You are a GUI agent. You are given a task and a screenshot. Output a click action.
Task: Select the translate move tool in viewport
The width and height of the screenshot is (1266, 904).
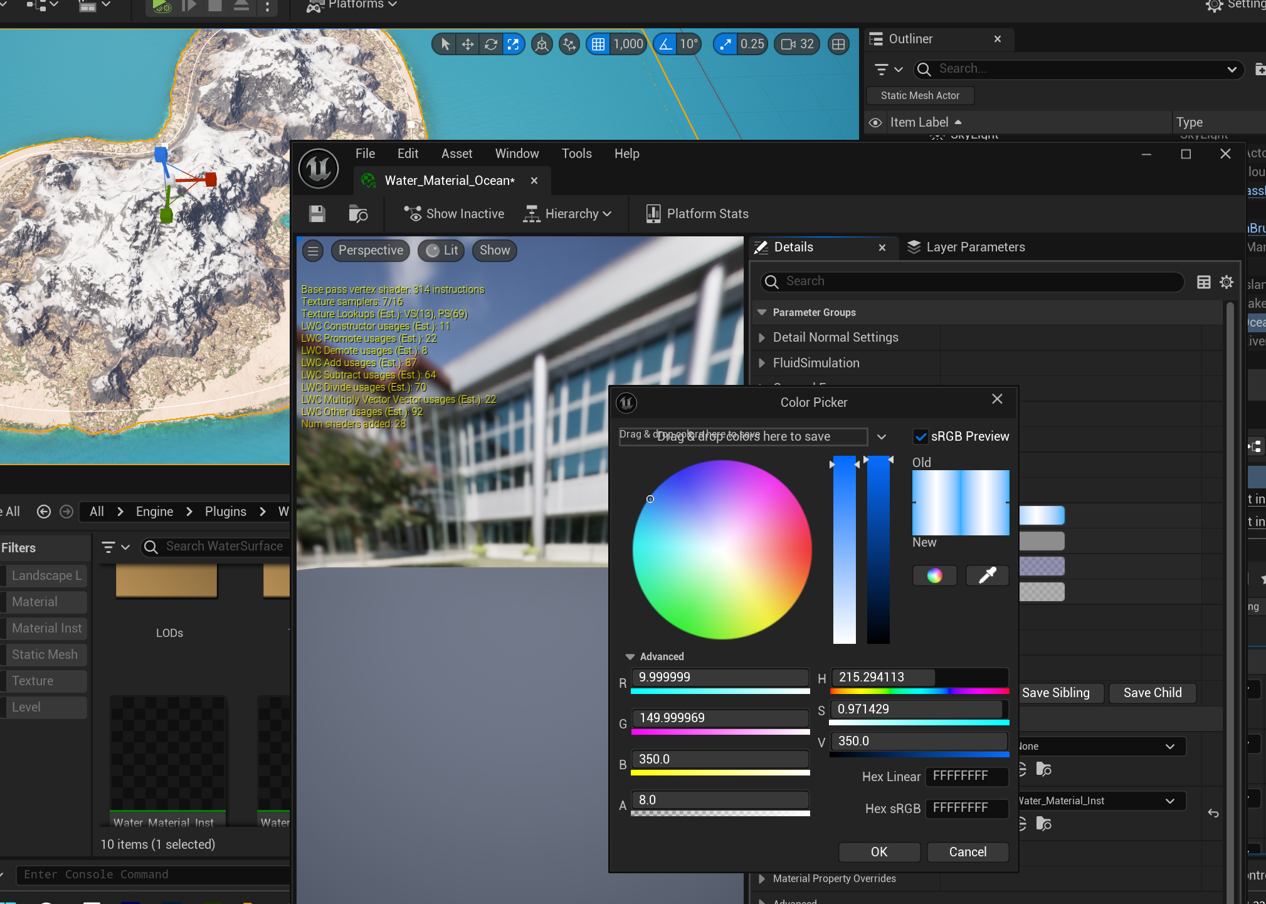pos(468,44)
